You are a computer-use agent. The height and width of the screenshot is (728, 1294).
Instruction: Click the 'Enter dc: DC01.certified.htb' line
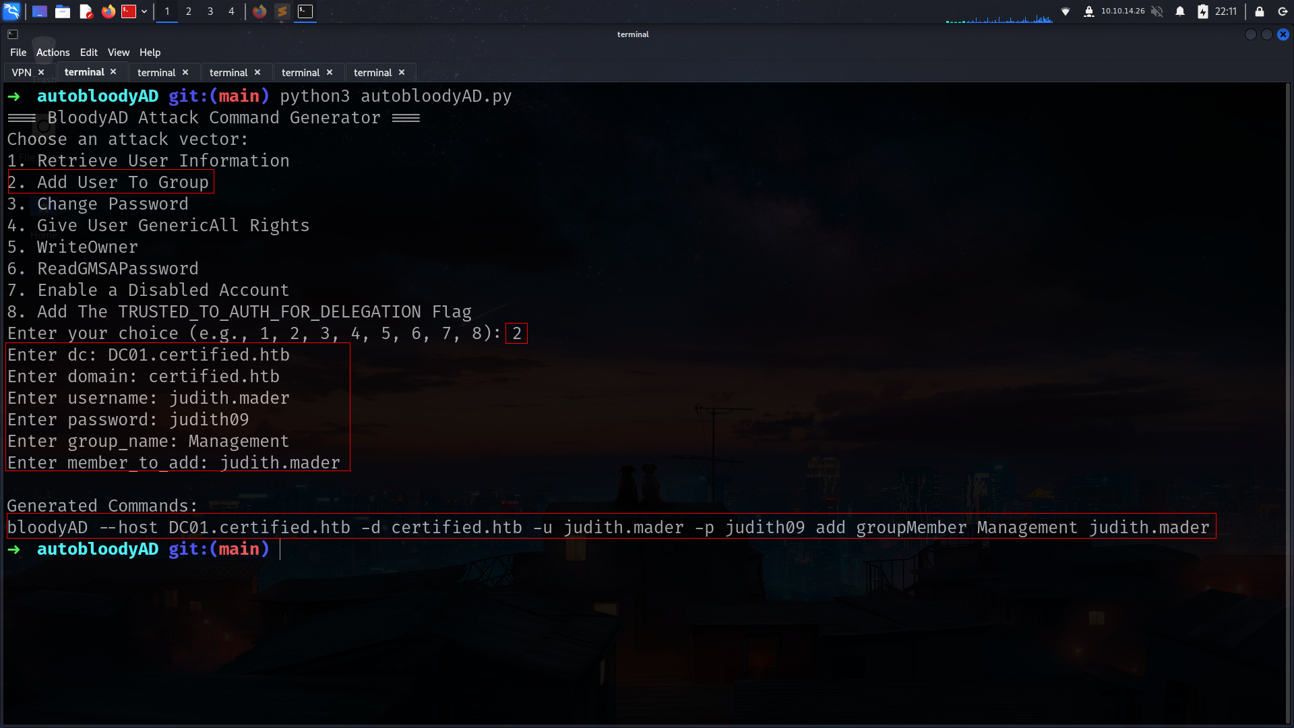coord(148,355)
